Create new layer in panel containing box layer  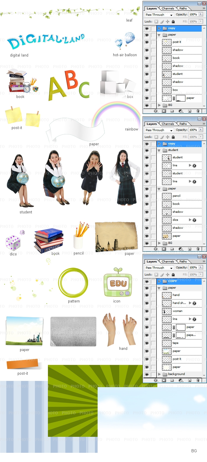[190, 111]
